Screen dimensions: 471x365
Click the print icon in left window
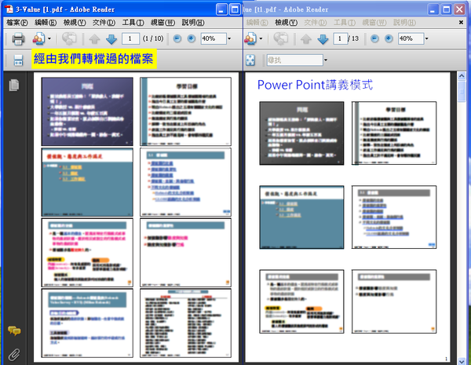click(x=18, y=38)
